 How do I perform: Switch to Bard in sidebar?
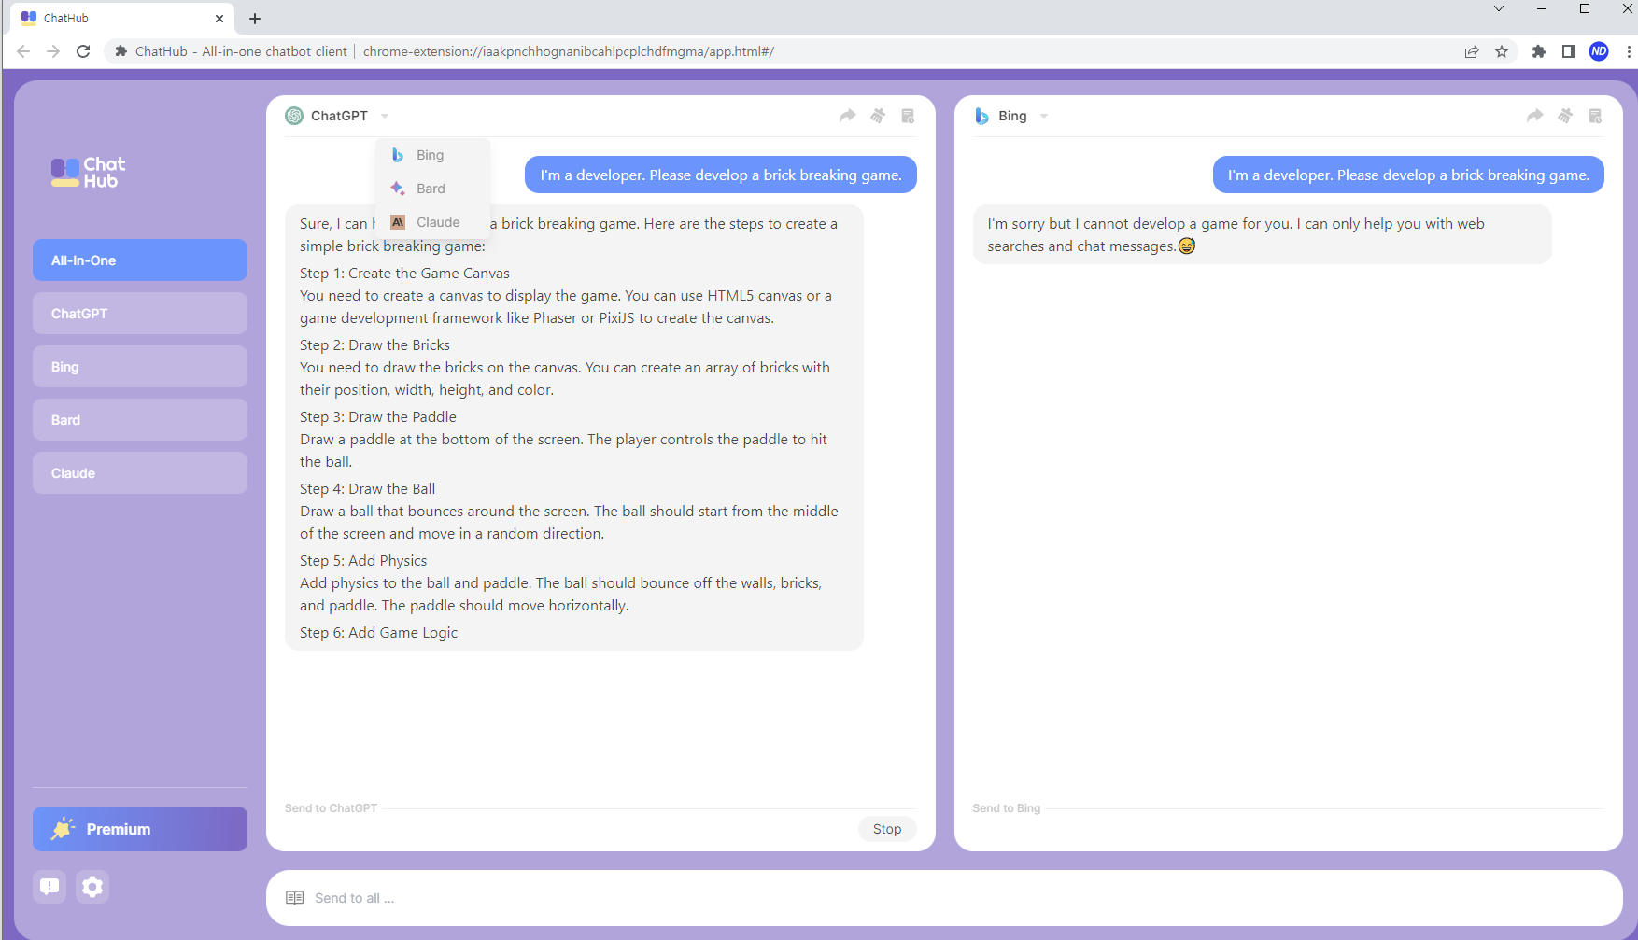(x=140, y=420)
